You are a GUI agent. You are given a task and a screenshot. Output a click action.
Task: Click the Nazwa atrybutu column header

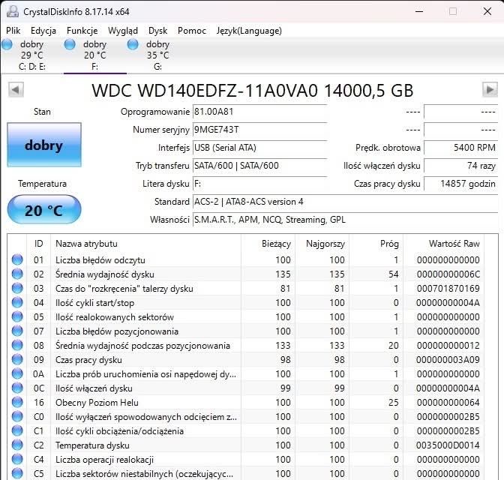pyautogui.click(x=145, y=244)
